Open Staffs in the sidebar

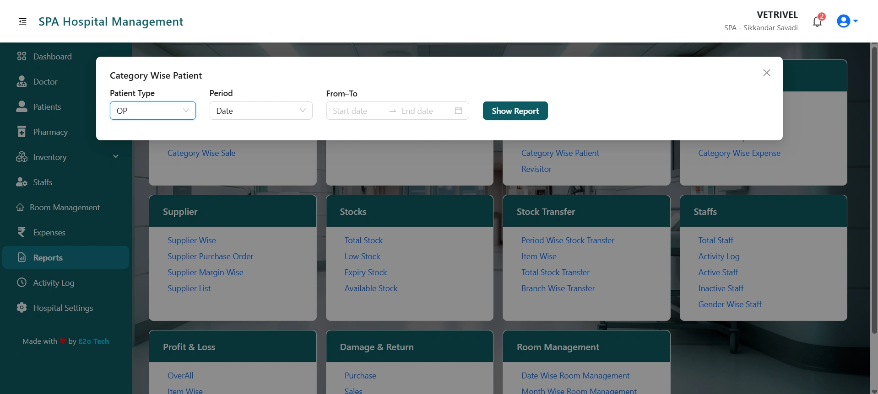click(43, 182)
